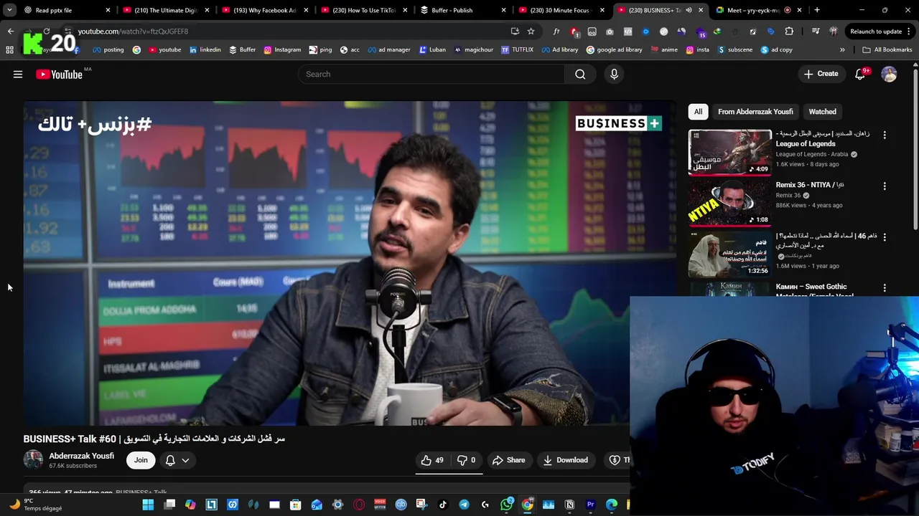Open League of Legends music video thumbnail
This screenshot has width=919, height=516.
pyautogui.click(x=729, y=152)
